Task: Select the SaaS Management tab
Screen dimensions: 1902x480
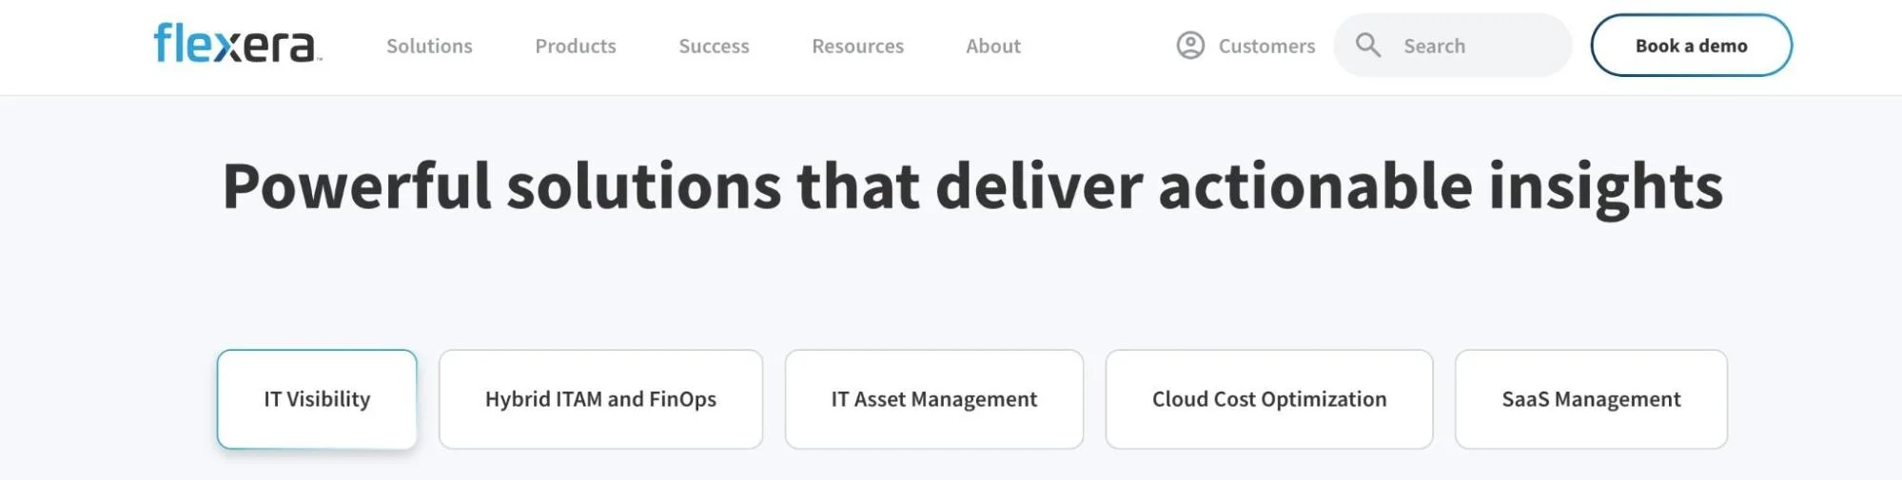Action: (x=1591, y=399)
